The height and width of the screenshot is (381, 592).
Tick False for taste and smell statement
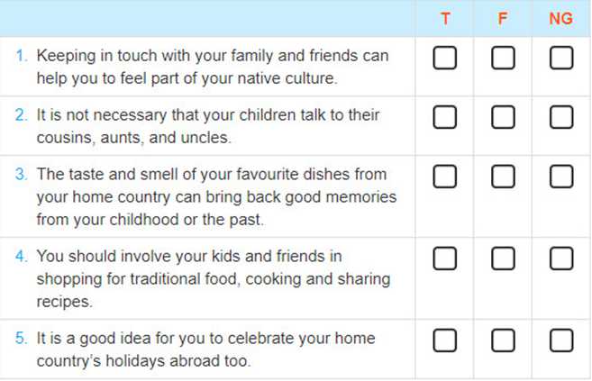click(503, 177)
